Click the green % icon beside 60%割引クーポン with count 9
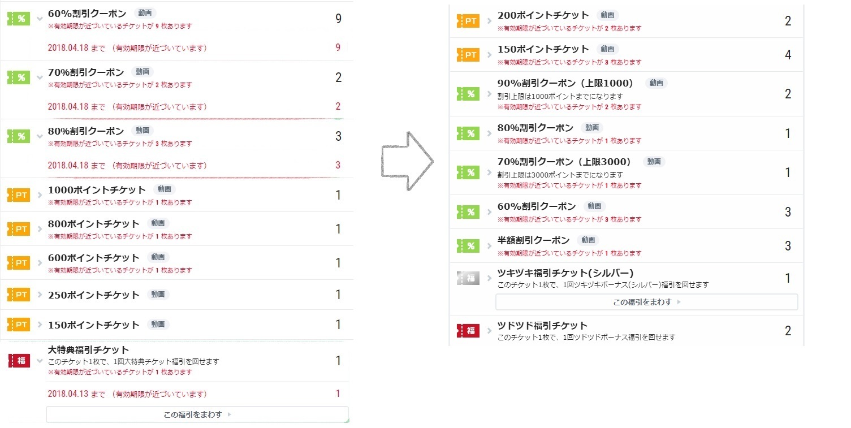The height and width of the screenshot is (428, 851). tap(18, 19)
